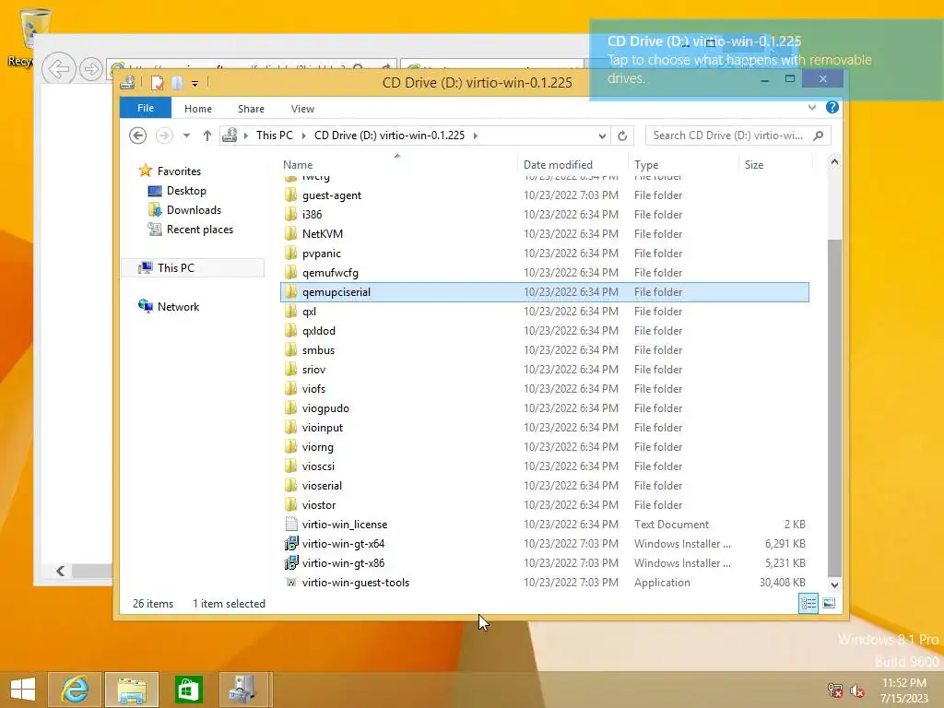This screenshot has height=708, width=944.
Task: Select the smbus folder icon
Action: 290,349
